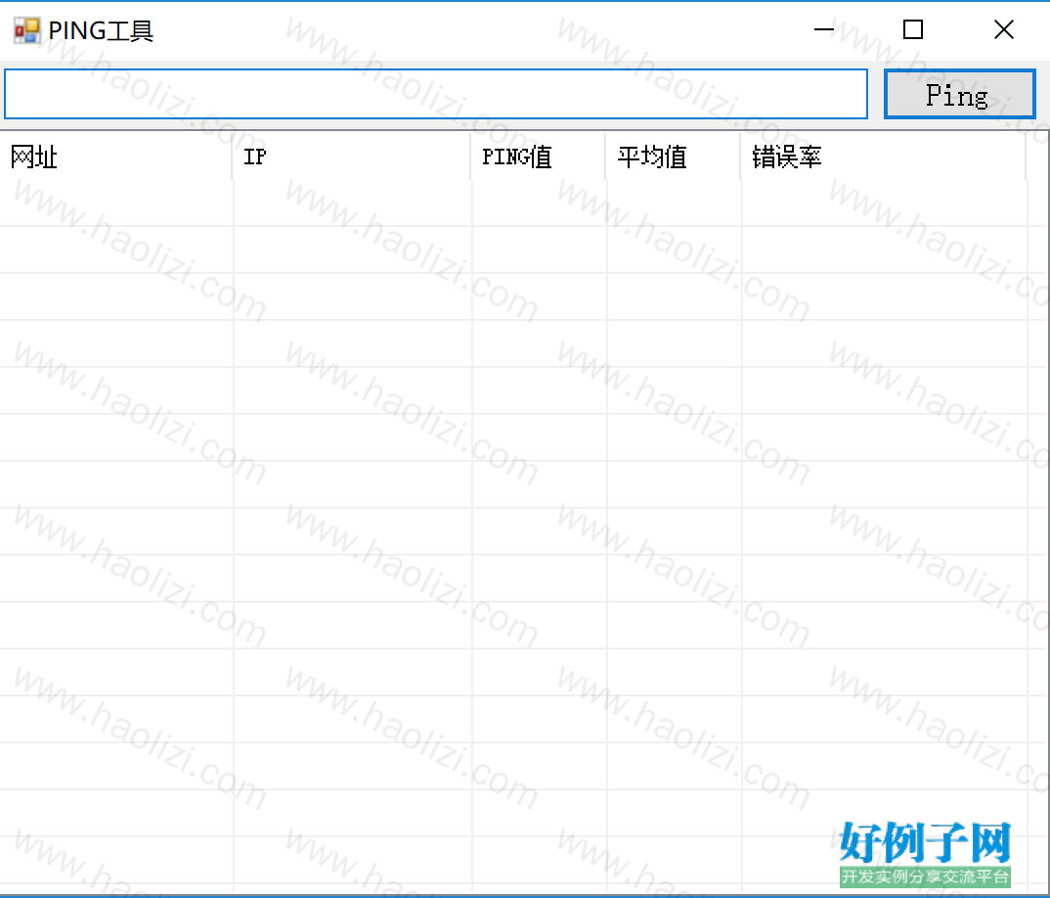Select the 网址 column header
Image resolution: width=1050 pixels, height=898 pixels.
pos(115,157)
